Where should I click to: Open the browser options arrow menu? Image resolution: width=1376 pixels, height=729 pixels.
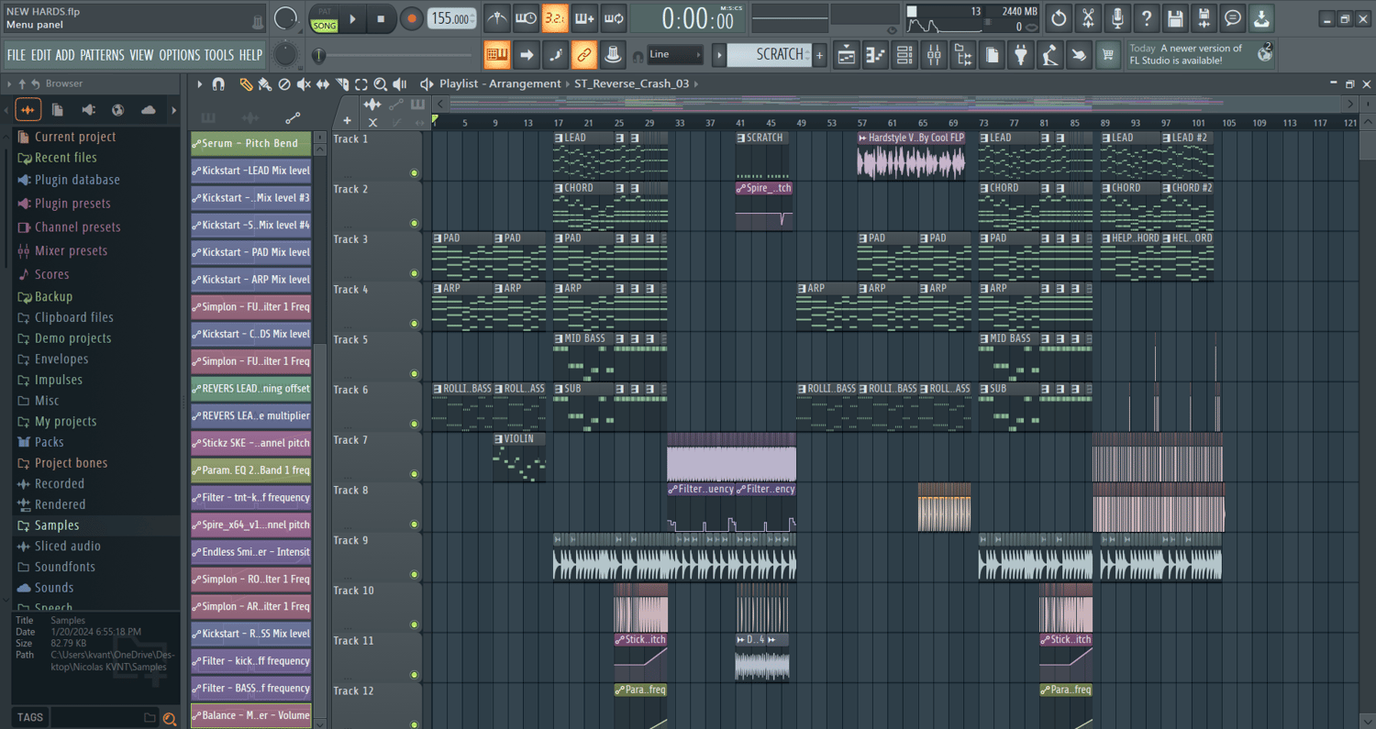(9, 83)
